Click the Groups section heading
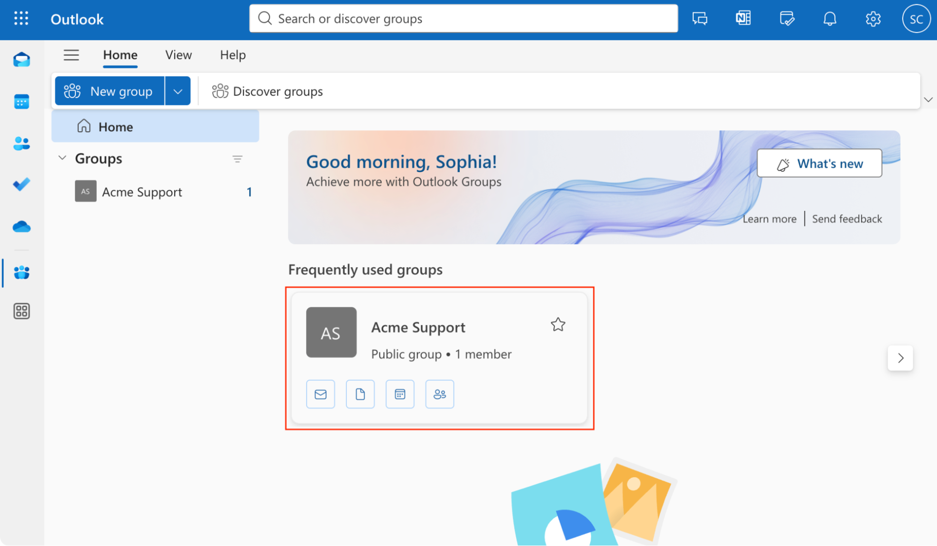This screenshot has height=546, width=937. pos(98,158)
